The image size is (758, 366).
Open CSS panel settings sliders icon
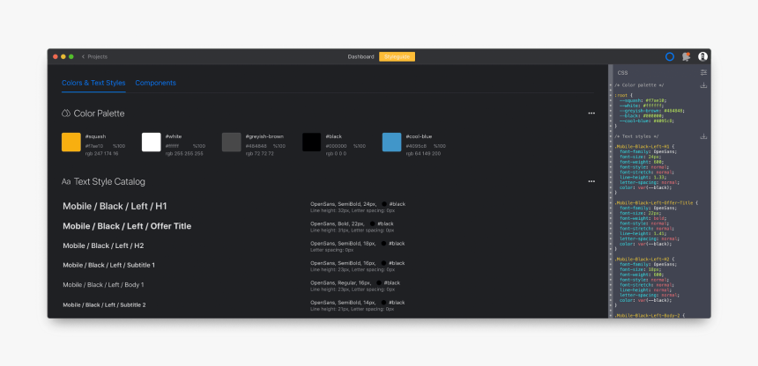(x=704, y=72)
